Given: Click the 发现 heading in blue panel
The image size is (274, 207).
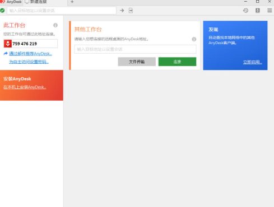Looking at the screenshot, I should (213, 30).
